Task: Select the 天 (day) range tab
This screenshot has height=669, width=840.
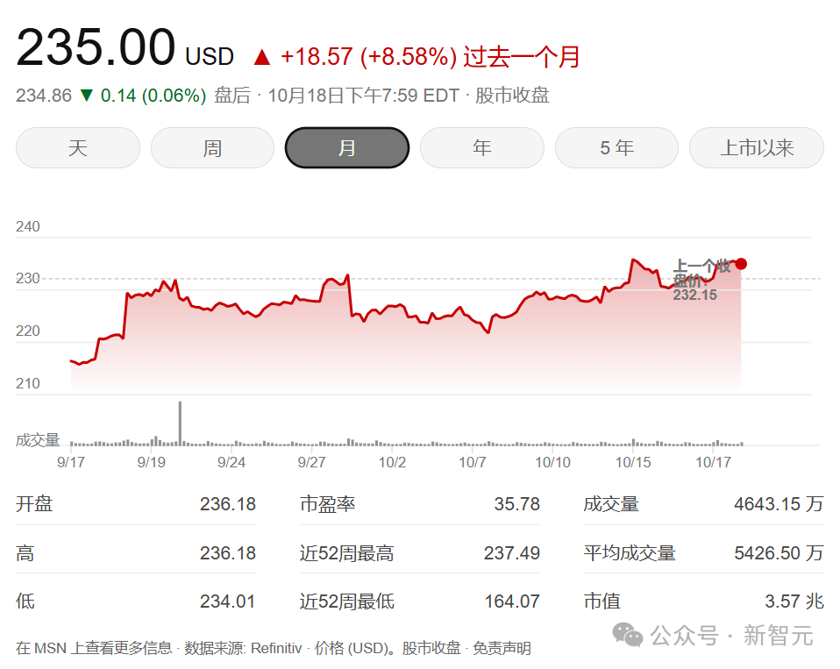Action: coord(78,148)
